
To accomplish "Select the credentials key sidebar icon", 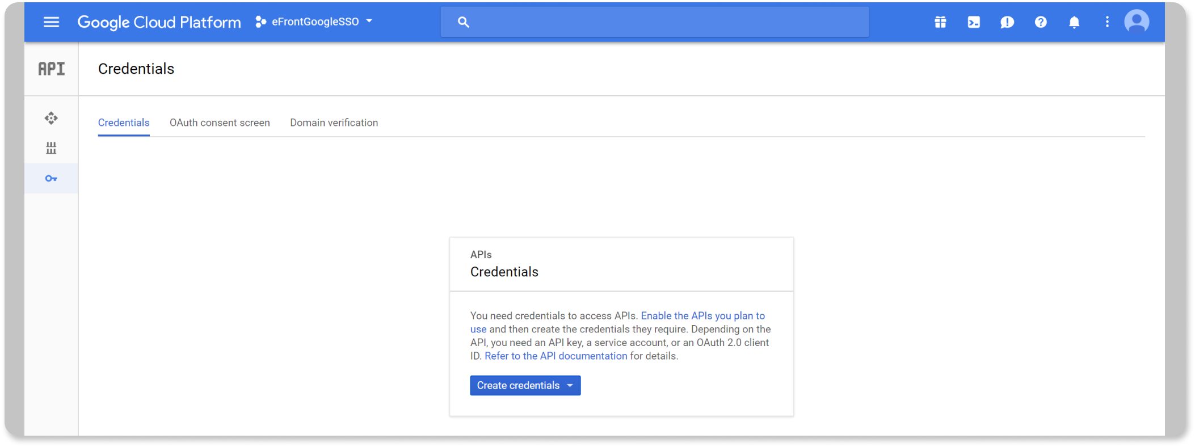I will [x=51, y=179].
